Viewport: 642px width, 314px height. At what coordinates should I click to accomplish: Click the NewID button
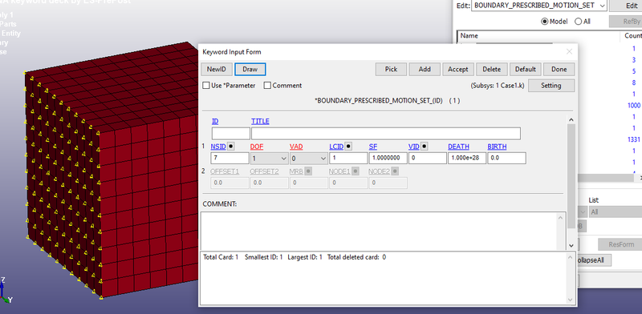coord(217,69)
